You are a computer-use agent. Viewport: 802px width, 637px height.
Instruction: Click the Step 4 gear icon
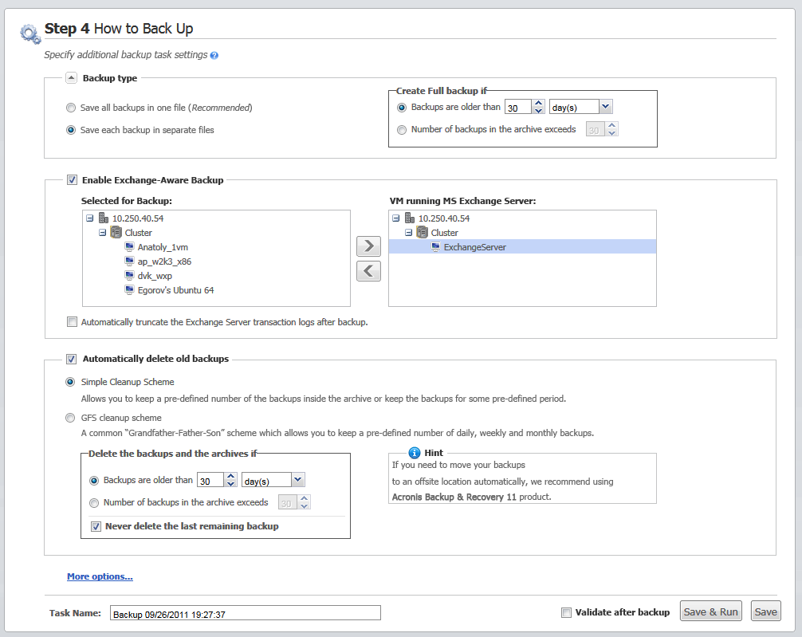pyautogui.click(x=30, y=33)
